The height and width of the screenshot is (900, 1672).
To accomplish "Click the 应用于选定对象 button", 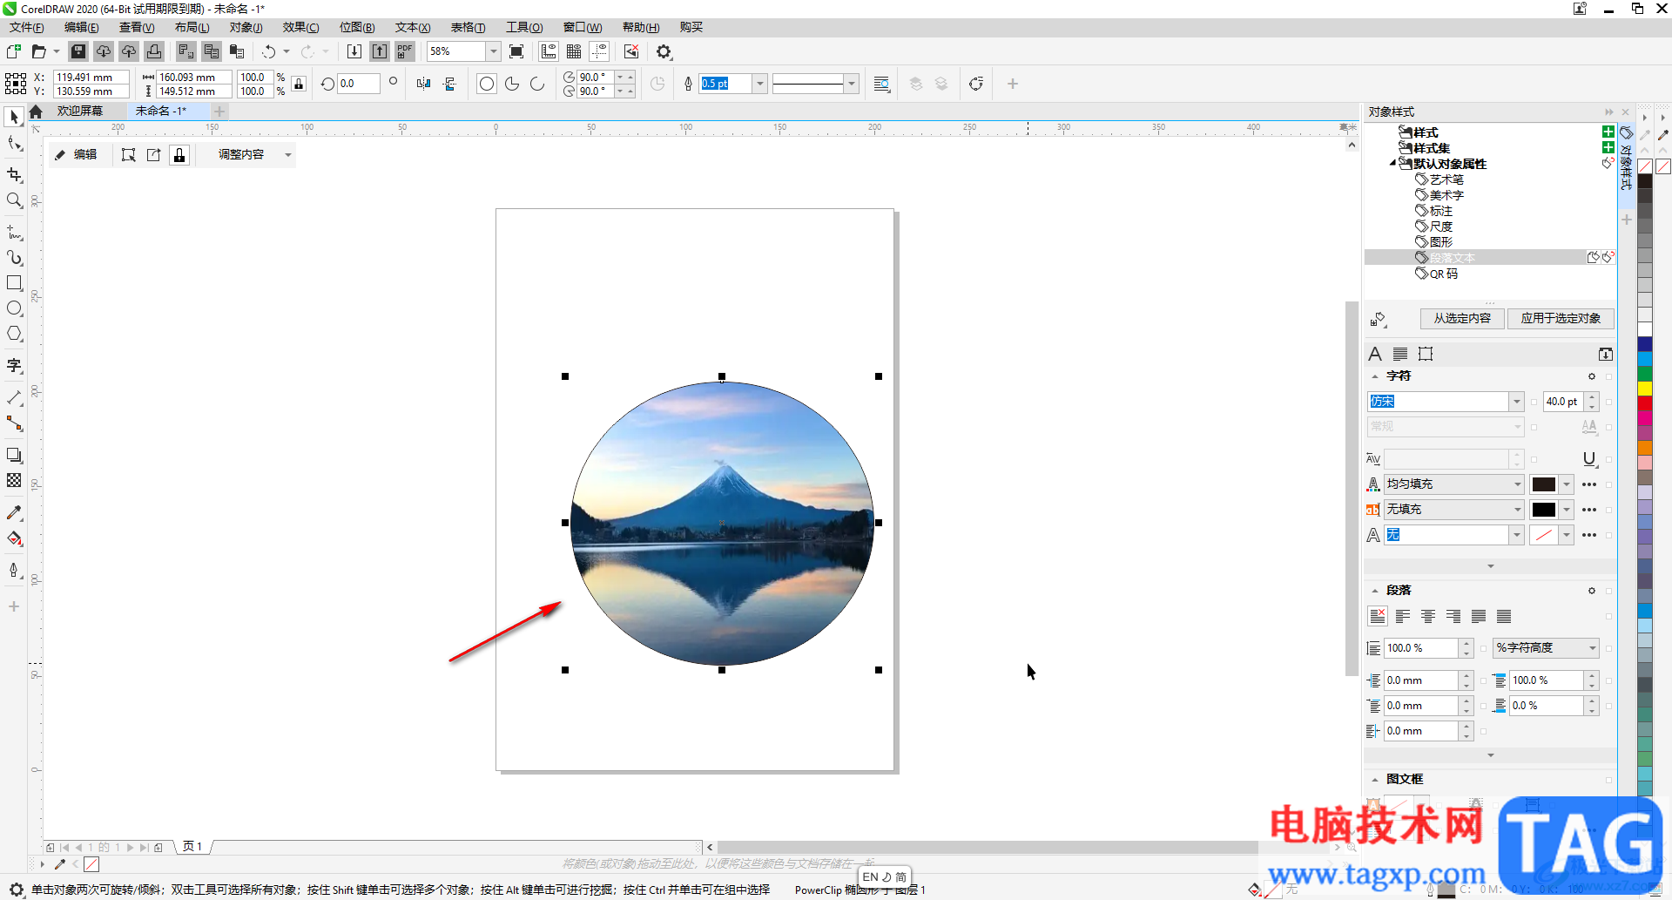I will (x=1561, y=318).
